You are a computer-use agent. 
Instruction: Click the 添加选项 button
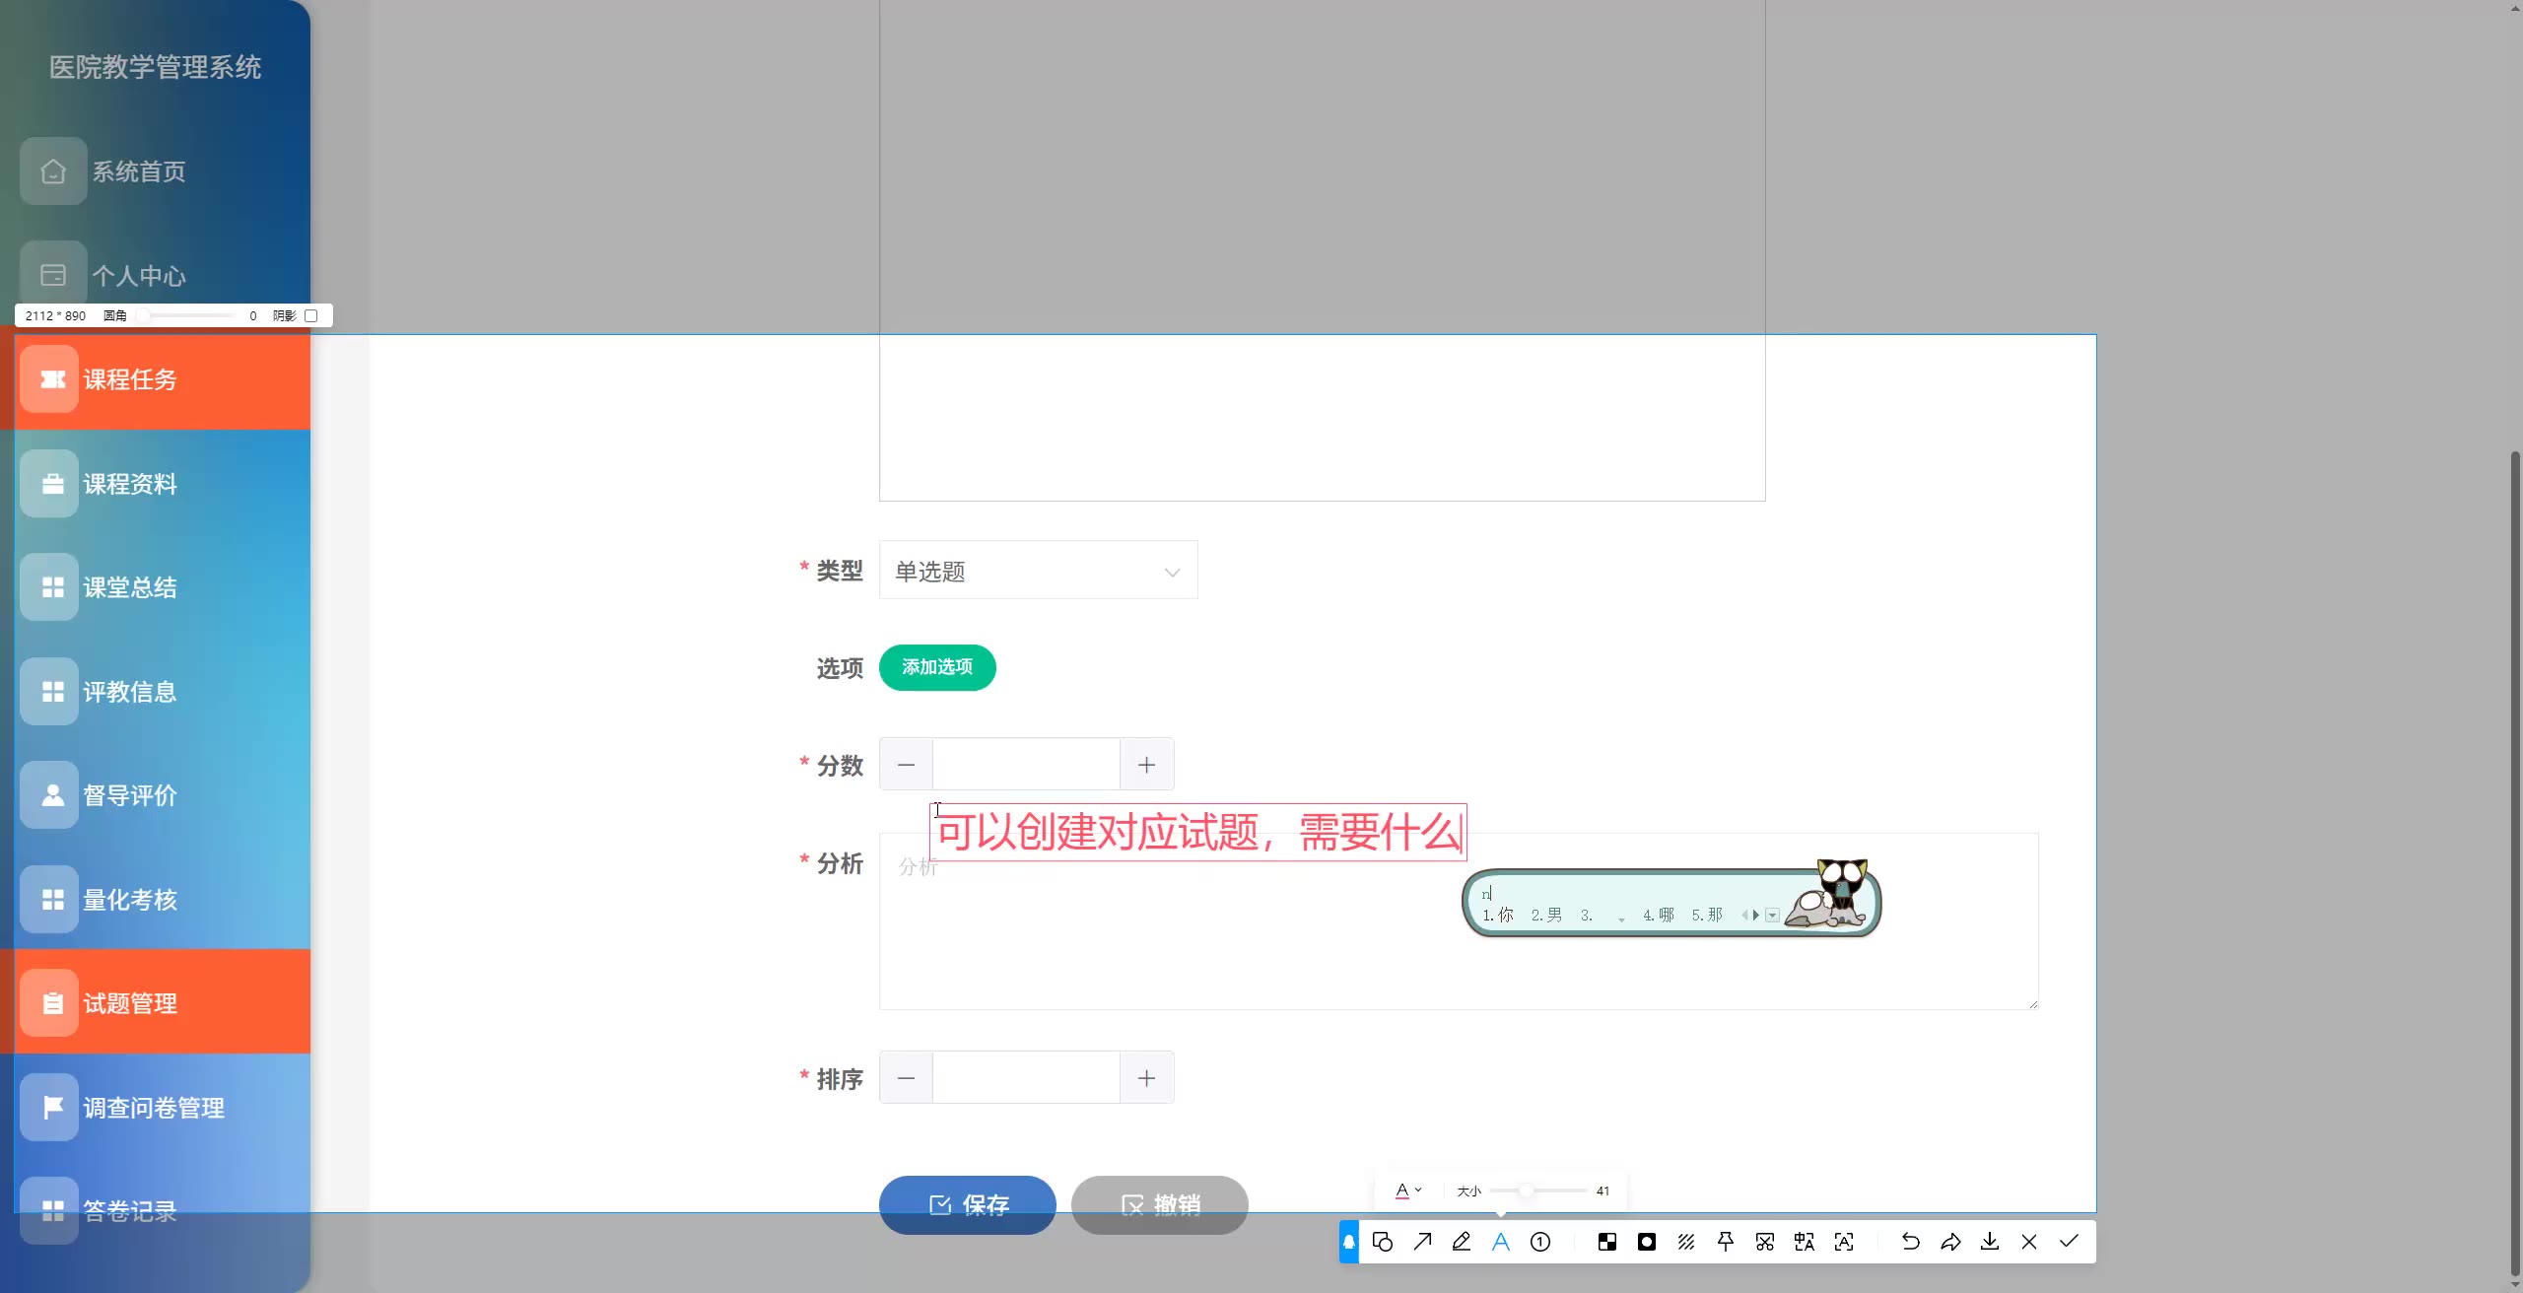point(936,667)
